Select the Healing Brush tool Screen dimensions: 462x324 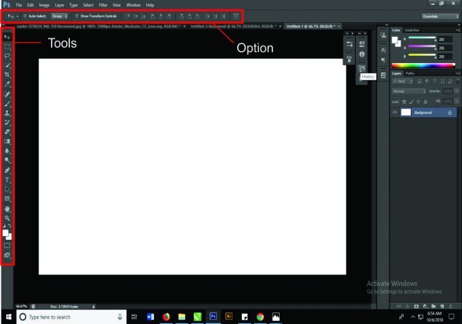(7, 94)
